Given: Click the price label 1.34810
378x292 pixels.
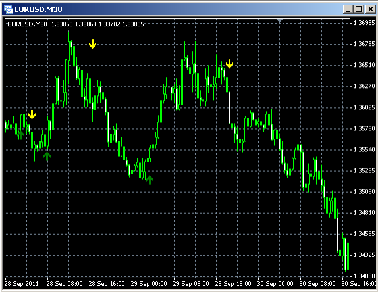Looking at the screenshot, I should [x=364, y=213].
